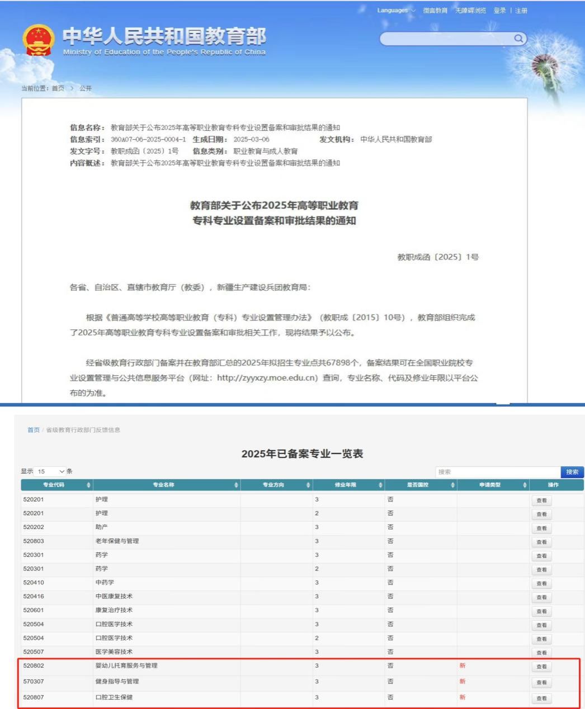Click the sort icon in 修业年限 header
585x709 pixels.
[x=381, y=485]
